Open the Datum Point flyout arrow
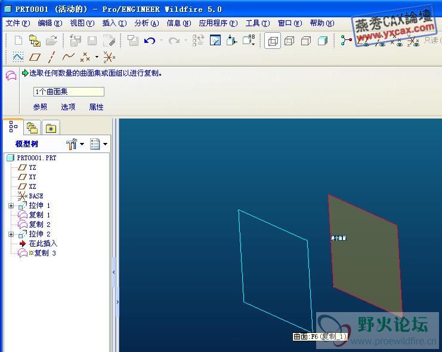The width and height of the screenshot is (442, 352). 97,57
